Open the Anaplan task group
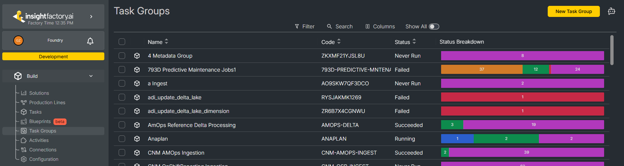 (x=158, y=139)
